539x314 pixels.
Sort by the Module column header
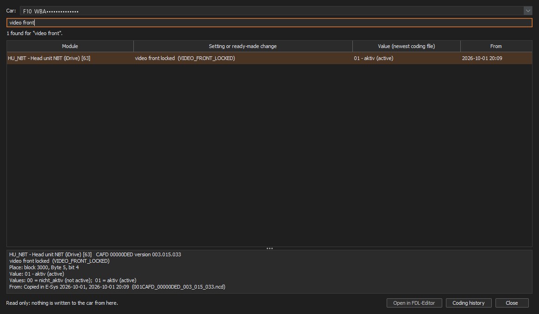click(x=70, y=46)
